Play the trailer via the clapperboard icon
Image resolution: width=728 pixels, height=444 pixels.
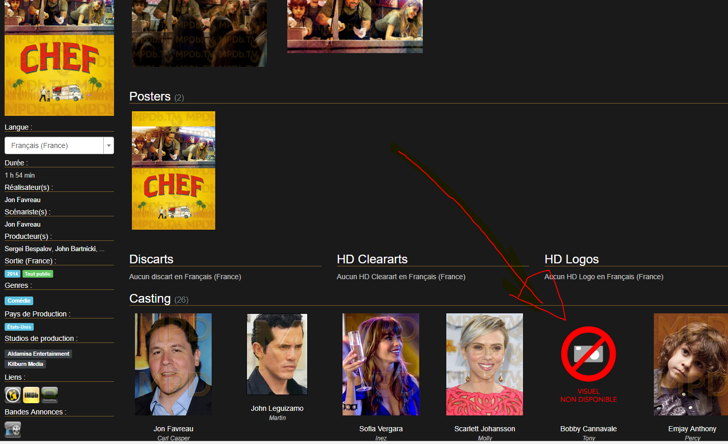tap(13, 430)
